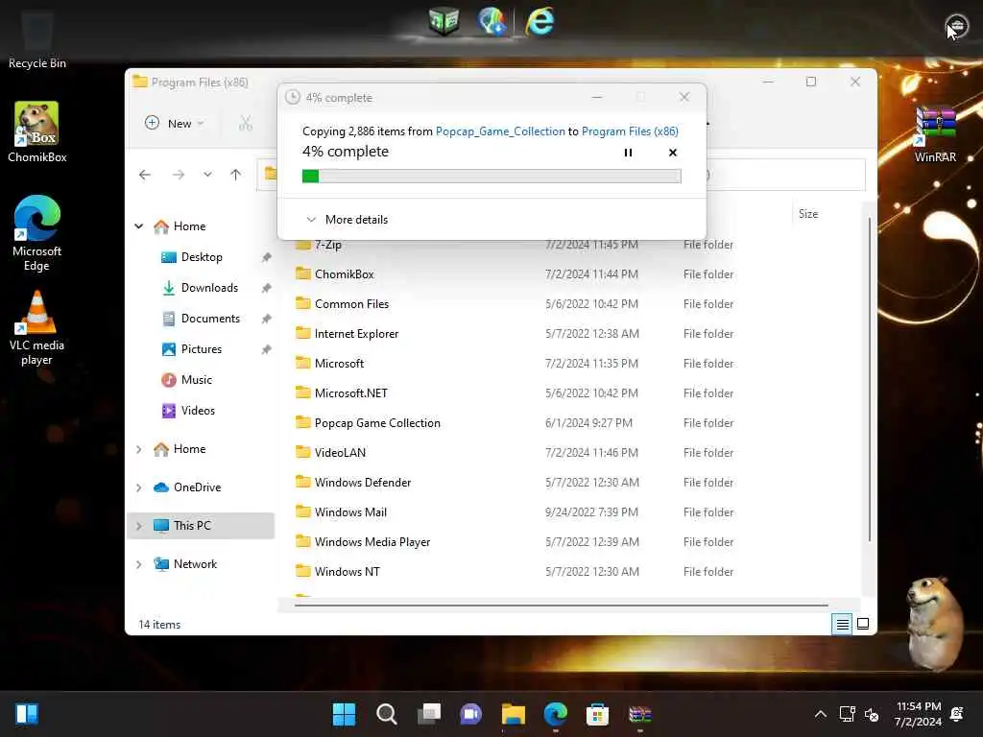Open Microsoft Store from the taskbar
Viewport: 983px width, 737px height.
(x=597, y=714)
